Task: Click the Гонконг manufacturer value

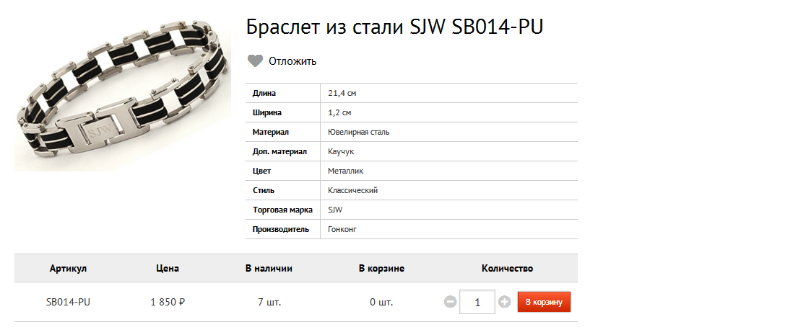Action: click(x=342, y=230)
